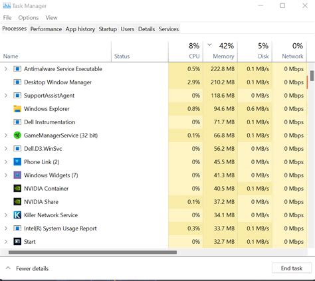Expand the Dell.D3.WinSvc process group
Viewport: 315px width, 281px height.
tap(6, 149)
